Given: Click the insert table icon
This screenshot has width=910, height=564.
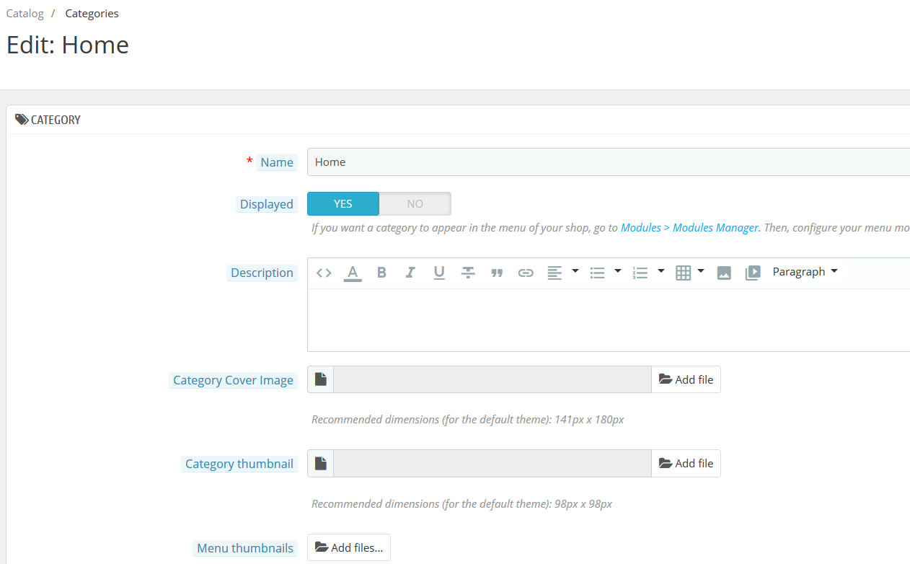Looking at the screenshot, I should click(684, 273).
